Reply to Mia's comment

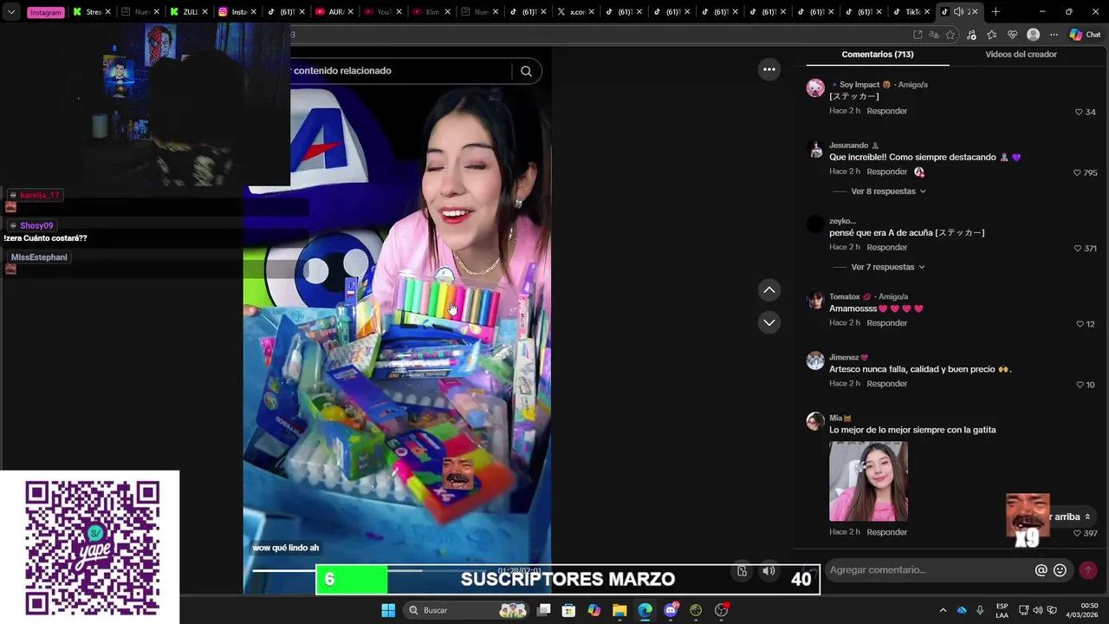point(887,532)
